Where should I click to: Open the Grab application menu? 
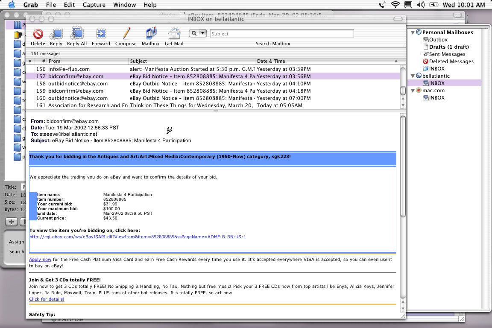[30, 5]
